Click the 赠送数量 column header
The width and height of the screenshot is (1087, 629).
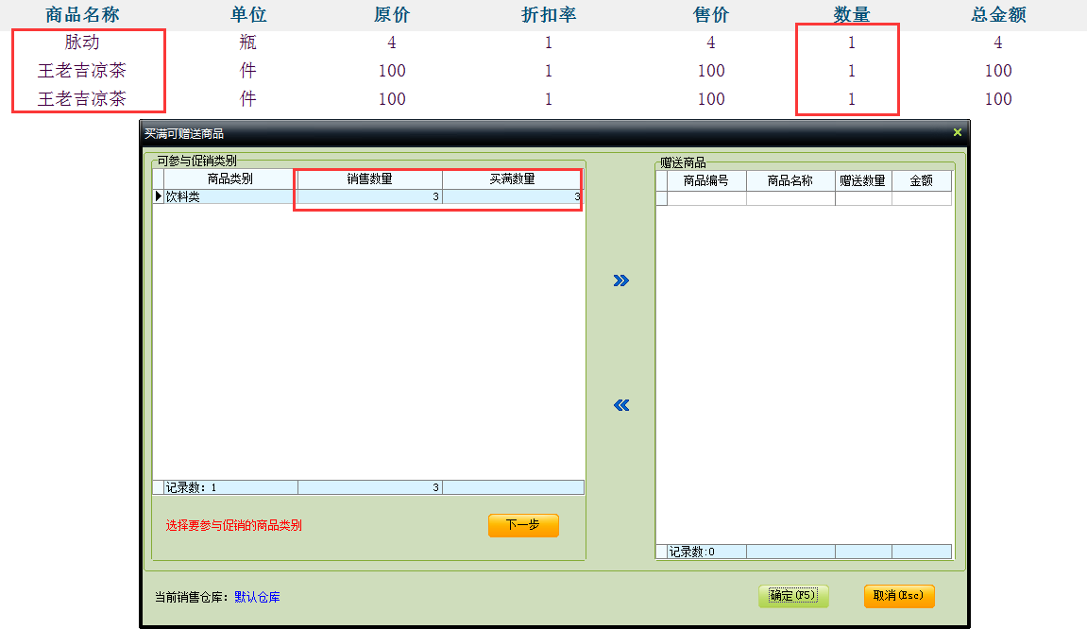click(x=863, y=181)
